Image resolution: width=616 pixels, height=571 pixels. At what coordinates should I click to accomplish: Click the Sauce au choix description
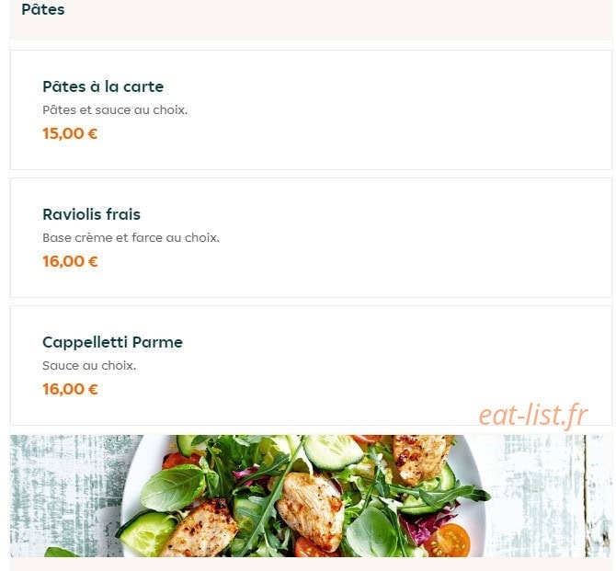click(x=89, y=365)
